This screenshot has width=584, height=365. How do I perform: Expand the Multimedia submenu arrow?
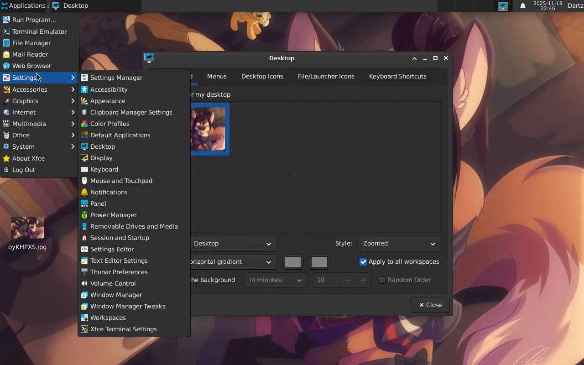click(x=73, y=124)
